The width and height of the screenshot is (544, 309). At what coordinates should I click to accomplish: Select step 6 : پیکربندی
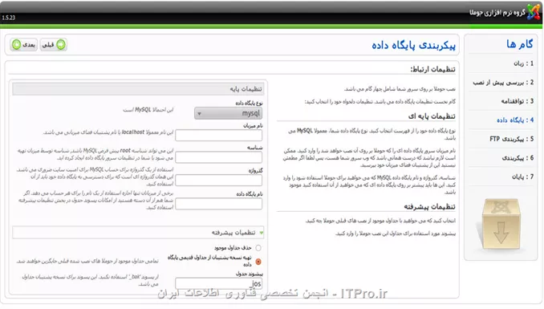(518, 158)
